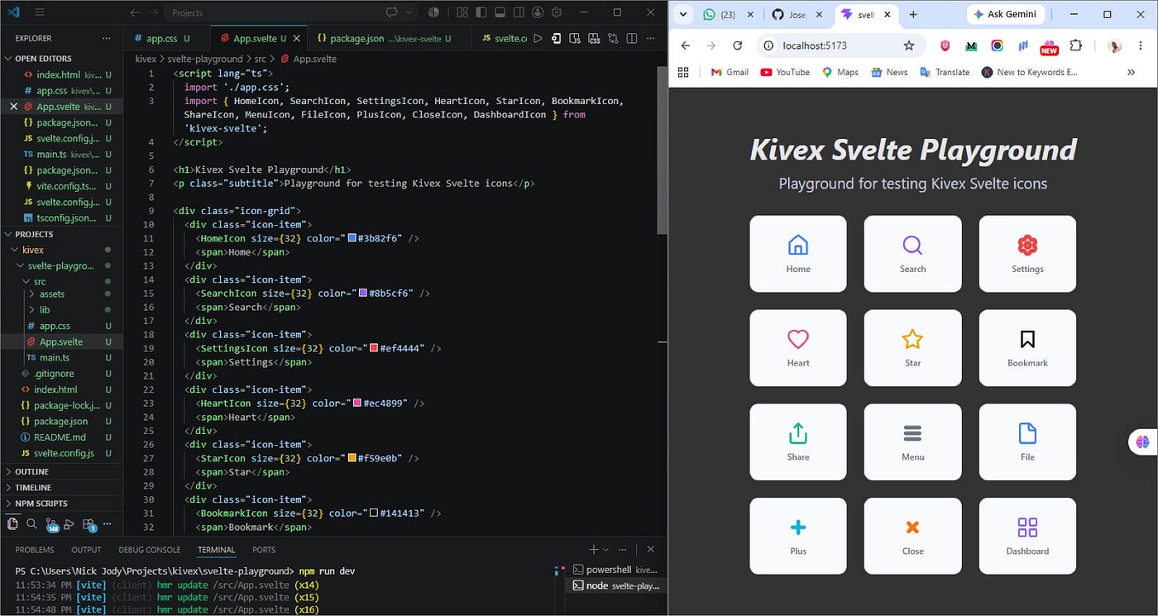Expand the NPM SCRIPTS section
The width and height of the screenshot is (1158, 616).
tap(61, 503)
